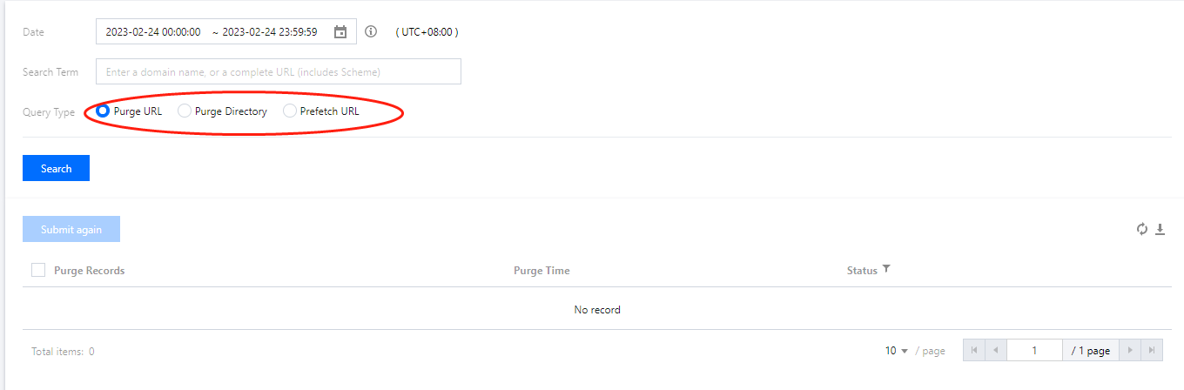Click the end date 2023-02-24 23:59:59
Image resolution: width=1184 pixels, height=390 pixels.
(x=270, y=32)
